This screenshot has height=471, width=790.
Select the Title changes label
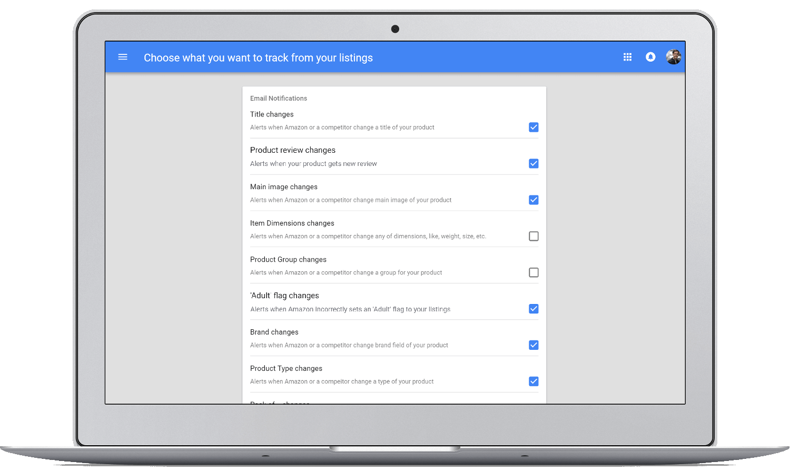(272, 114)
